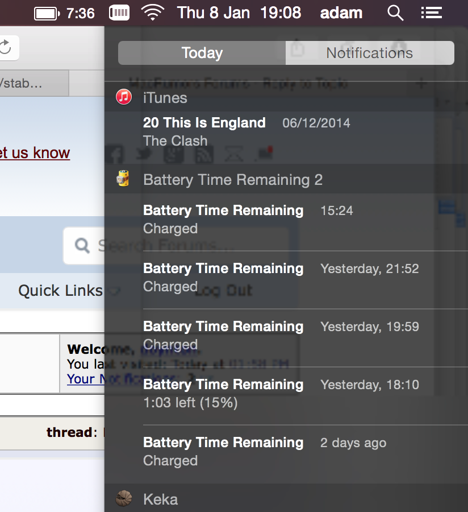468x512 pixels.
Task: Click the iTunes section header
Action: pos(286,97)
